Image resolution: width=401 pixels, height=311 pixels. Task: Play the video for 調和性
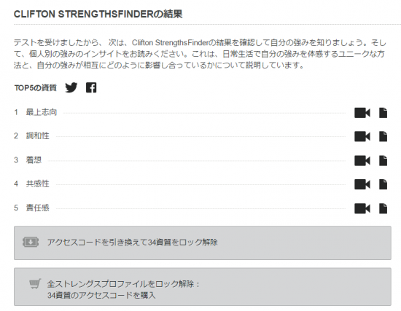click(362, 136)
